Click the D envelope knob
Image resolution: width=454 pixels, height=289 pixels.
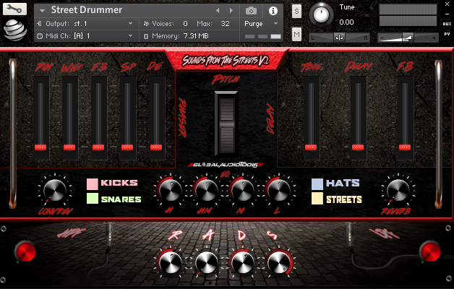(242, 263)
